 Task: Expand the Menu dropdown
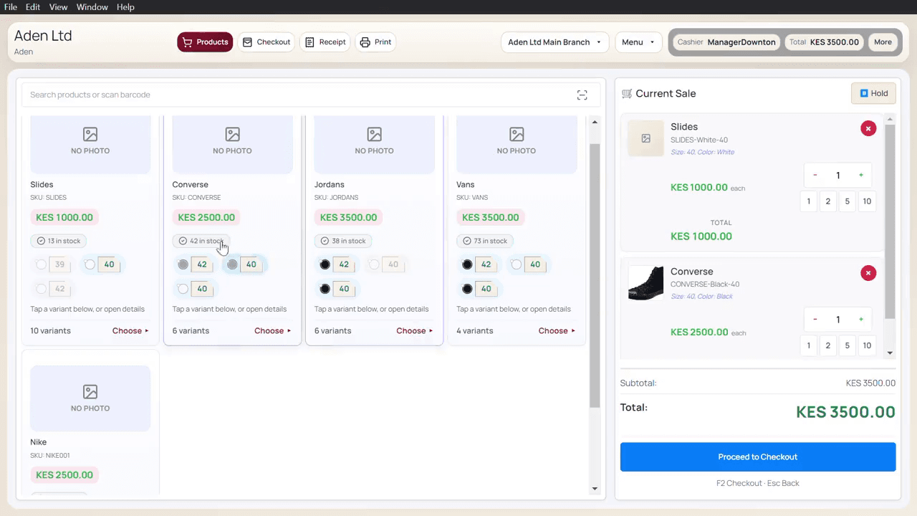[637, 42]
